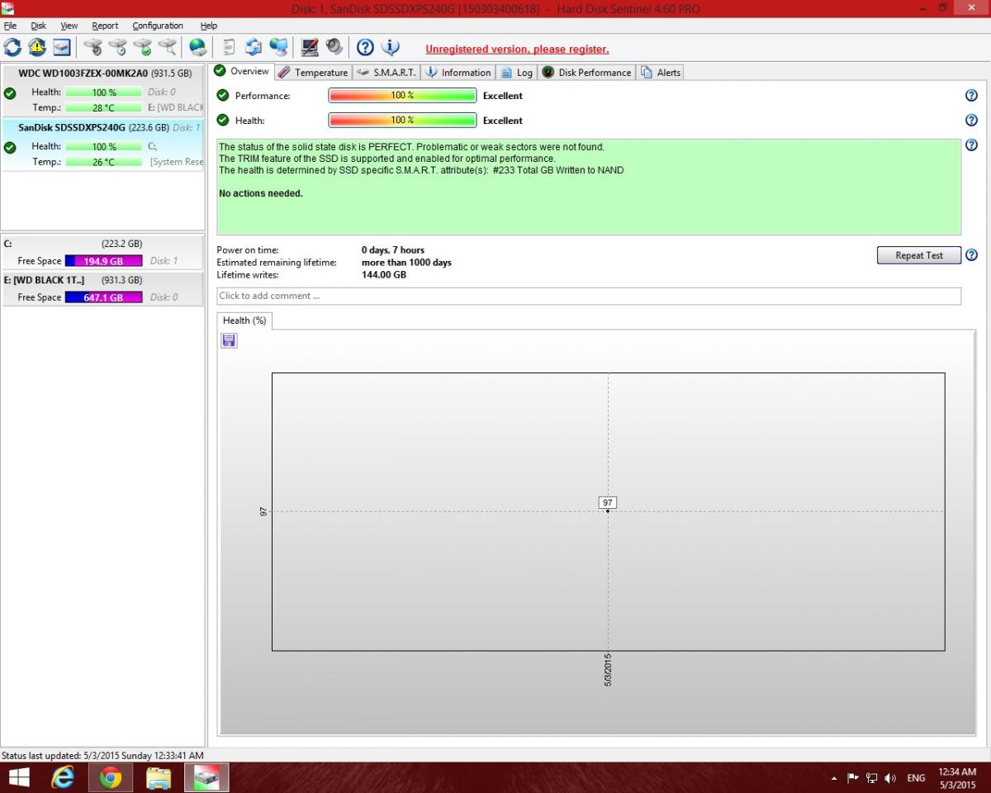Select the WDC WD1003FZEX-00MK2A0 disk
This screenshot has height=793, width=991.
(102, 91)
